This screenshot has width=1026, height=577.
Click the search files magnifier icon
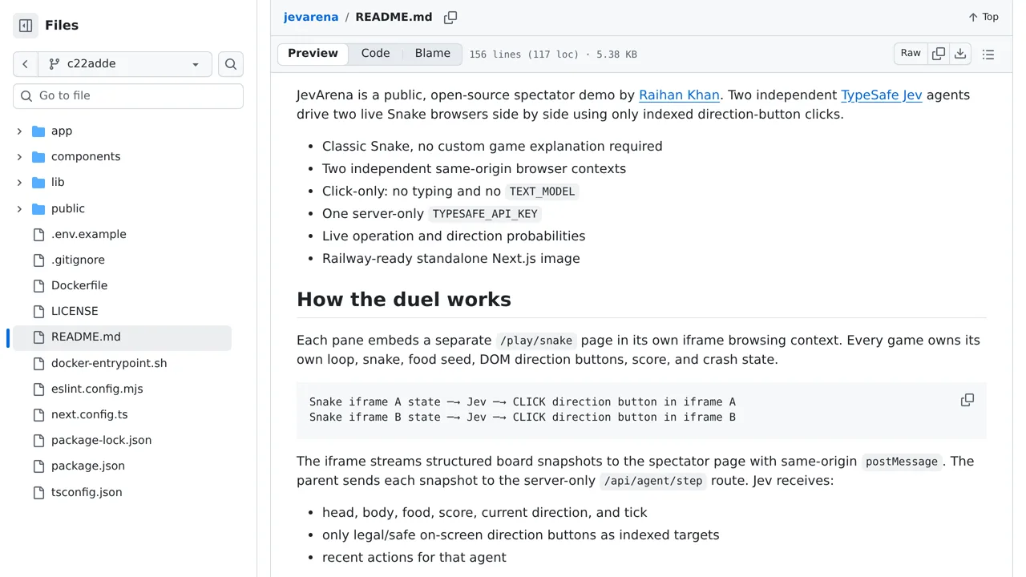point(231,64)
